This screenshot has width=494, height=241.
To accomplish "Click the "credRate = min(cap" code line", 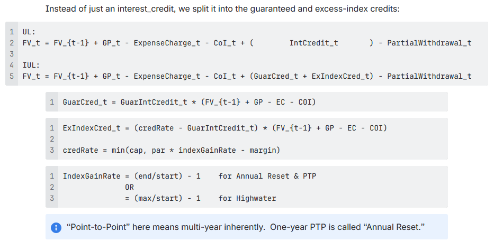I will click(171, 150).
